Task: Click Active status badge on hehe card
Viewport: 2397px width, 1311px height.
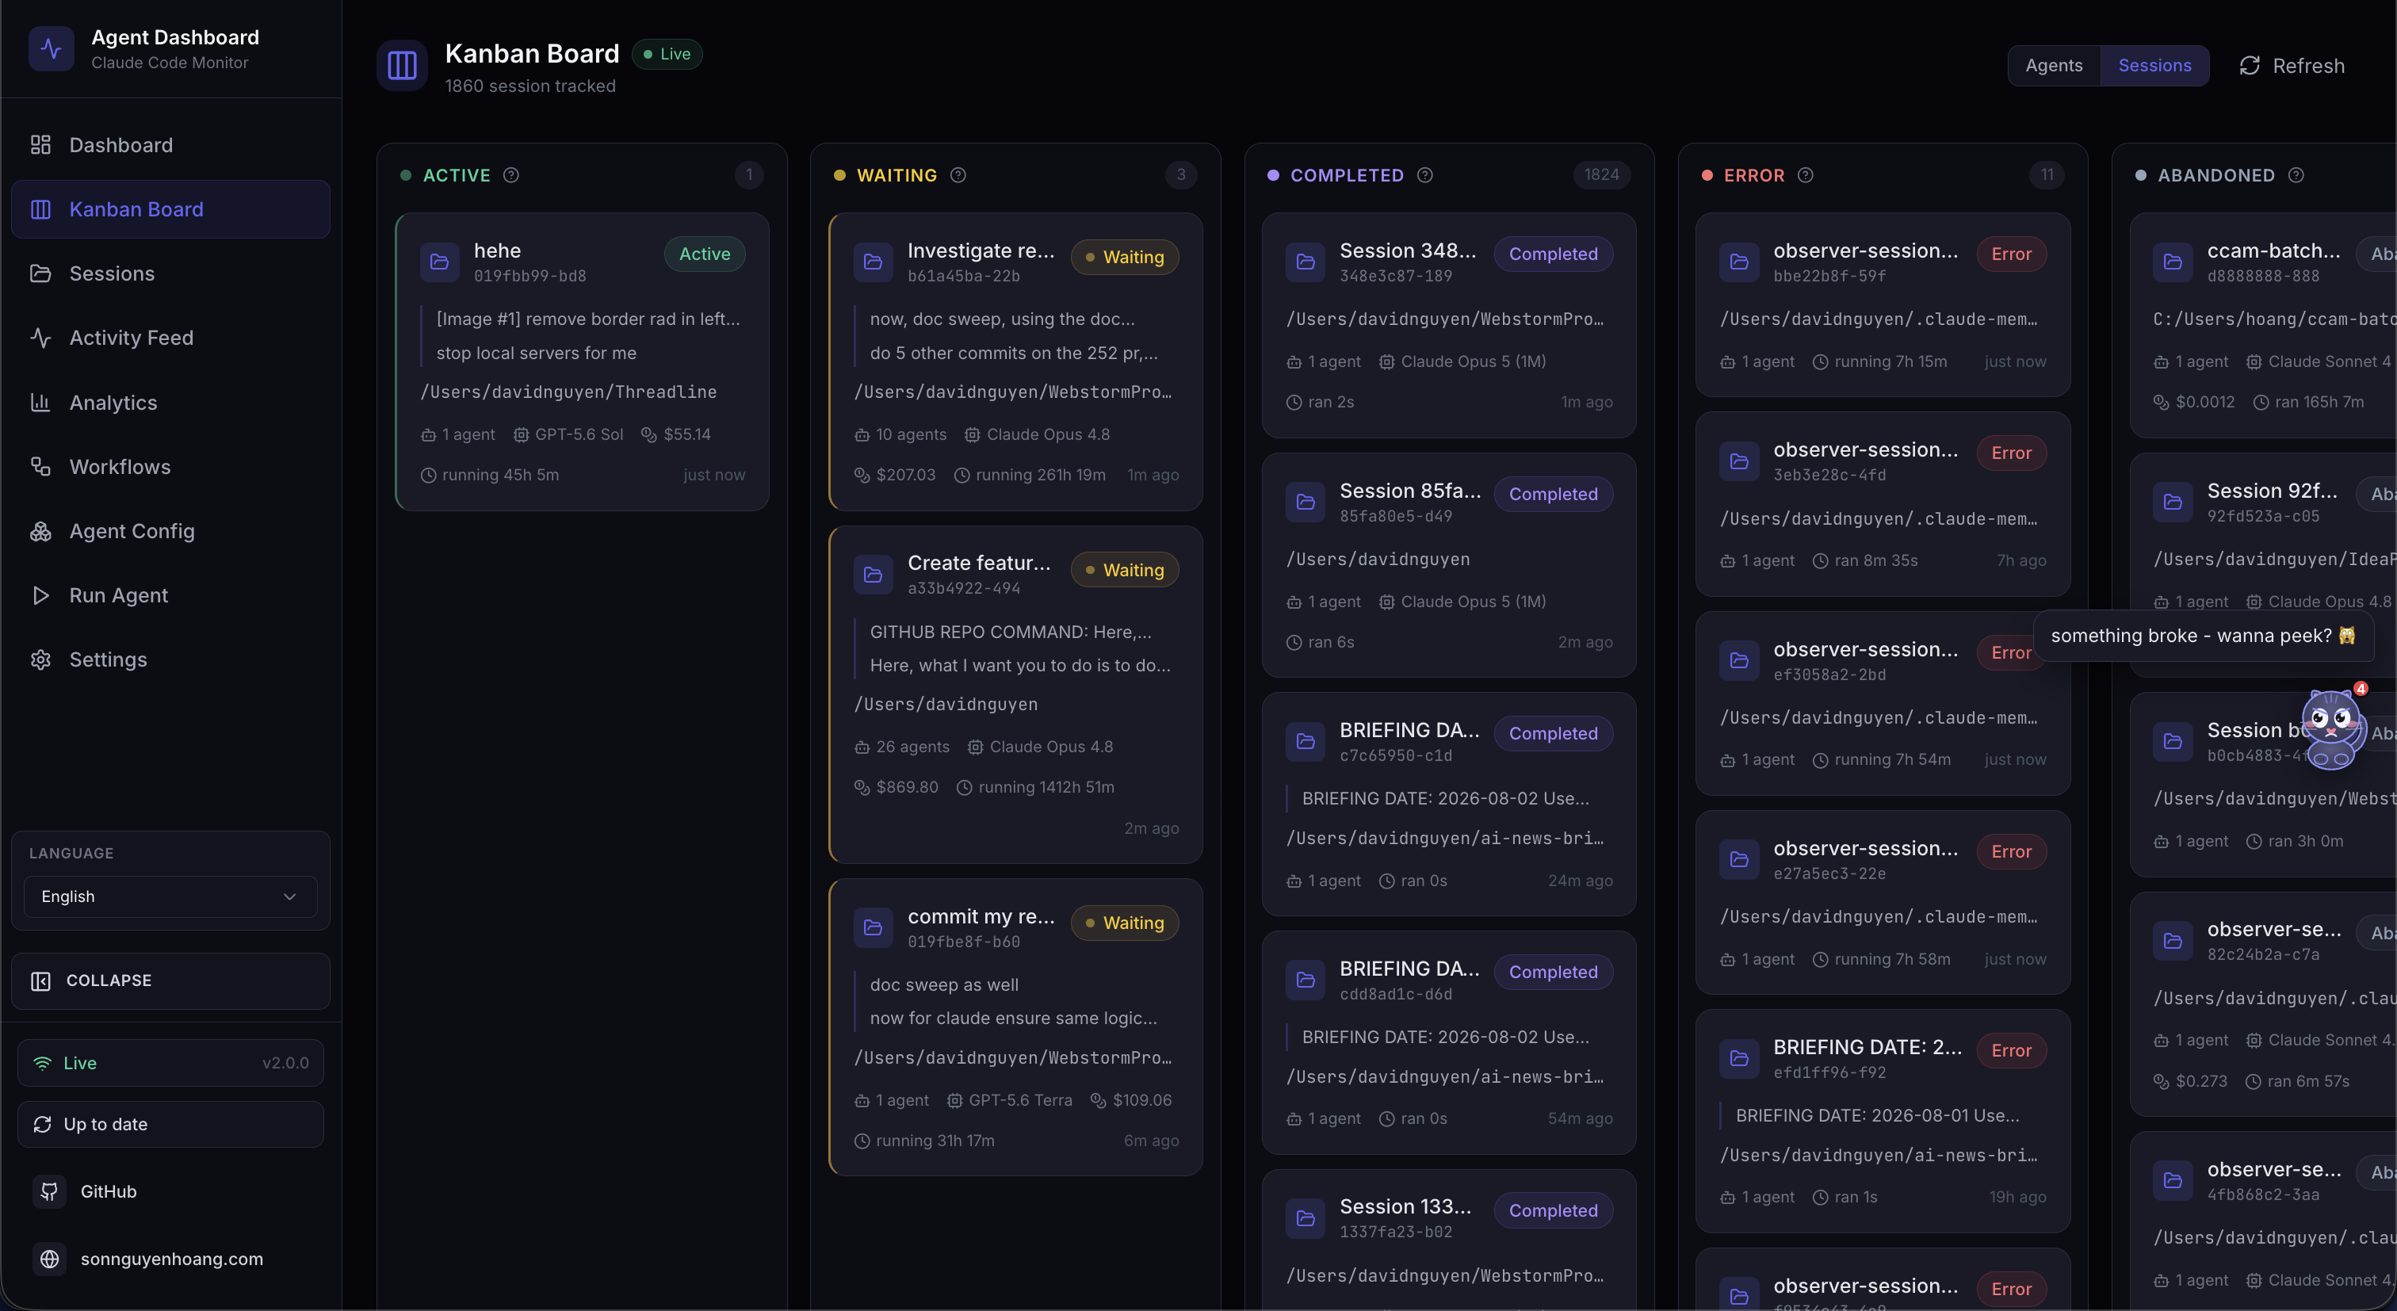Action: tap(705, 254)
